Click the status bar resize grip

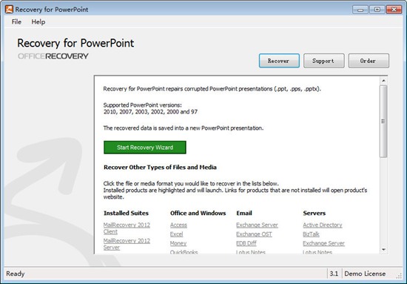coord(399,277)
